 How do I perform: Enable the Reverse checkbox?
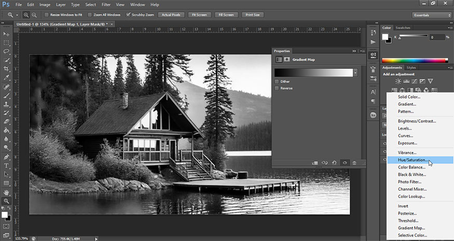coord(277,88)
